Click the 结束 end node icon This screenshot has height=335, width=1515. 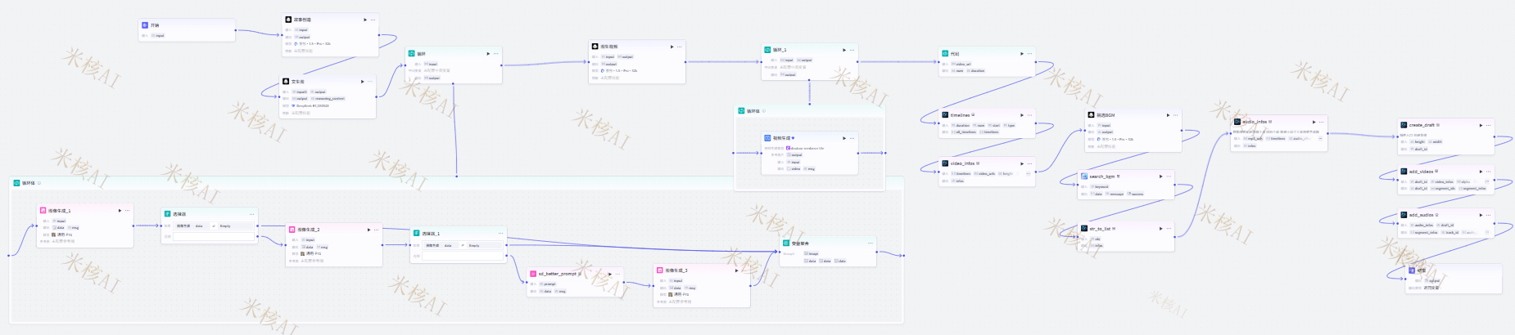pos(1411,270)
